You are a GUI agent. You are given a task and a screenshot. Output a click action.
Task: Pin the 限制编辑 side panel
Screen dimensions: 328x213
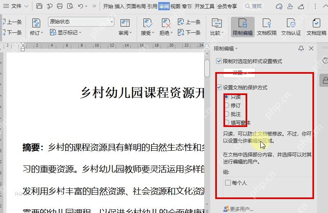(301, 48)
